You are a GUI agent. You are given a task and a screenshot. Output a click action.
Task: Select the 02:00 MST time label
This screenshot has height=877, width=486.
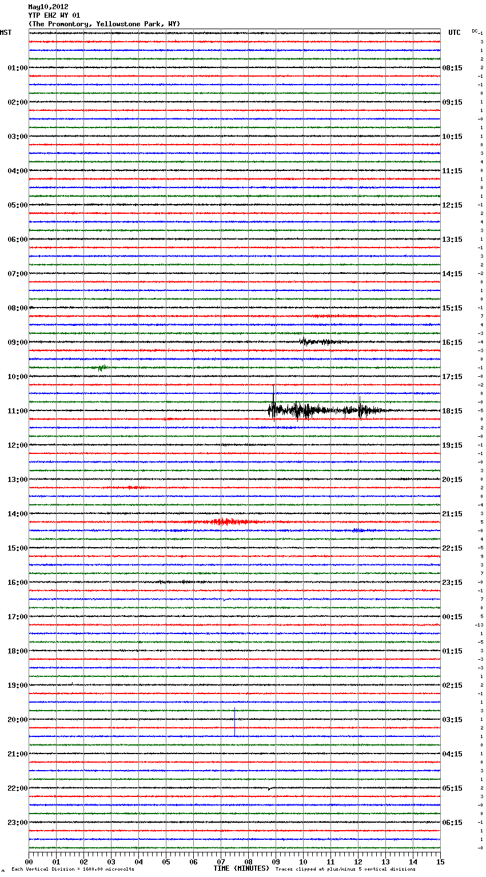click(x=17, y=102)
